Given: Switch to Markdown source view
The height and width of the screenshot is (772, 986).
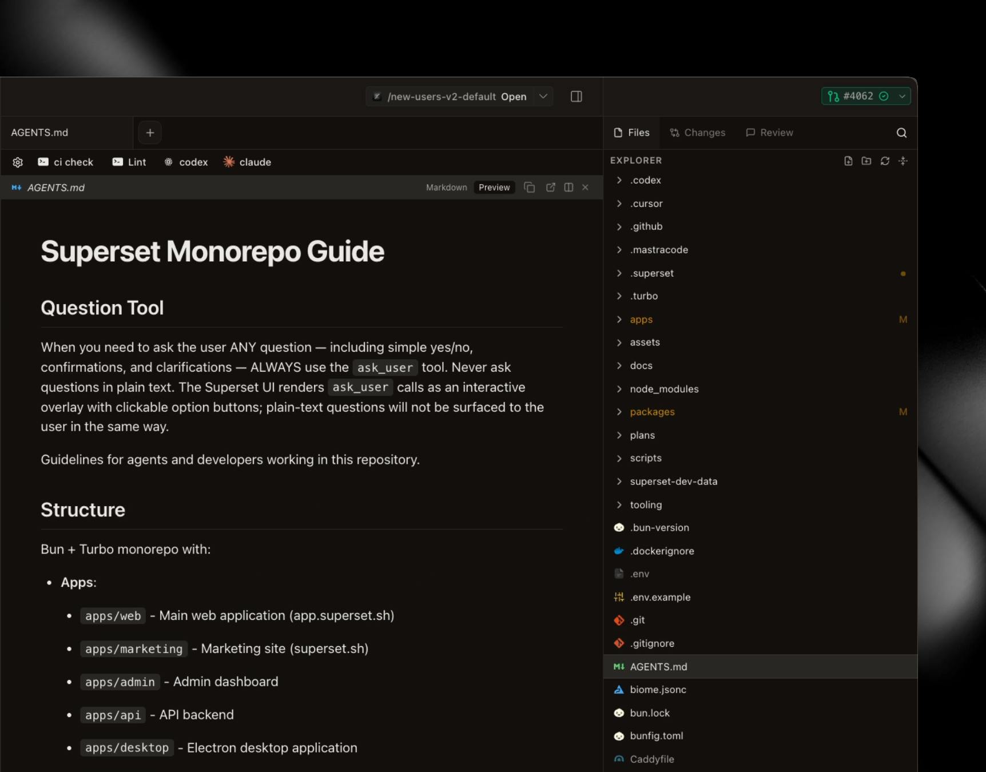Looking at the screenshot, I should pos(446,188).
